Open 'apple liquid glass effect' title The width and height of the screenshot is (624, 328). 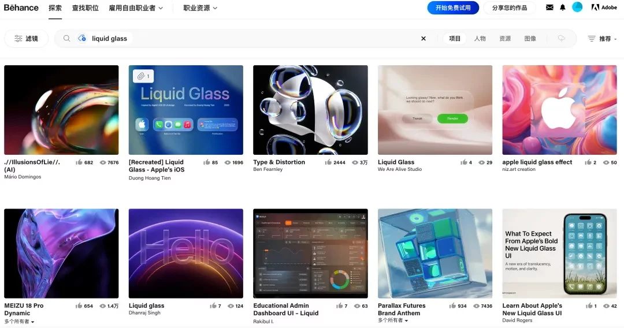[x=537, y=162]
